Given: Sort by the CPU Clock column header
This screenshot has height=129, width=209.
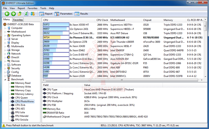Looking at the screenshot, I should coord(102,20).
